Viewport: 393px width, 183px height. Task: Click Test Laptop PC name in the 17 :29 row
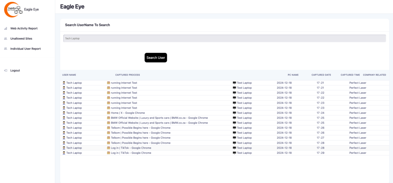click(x=244, y=153)
